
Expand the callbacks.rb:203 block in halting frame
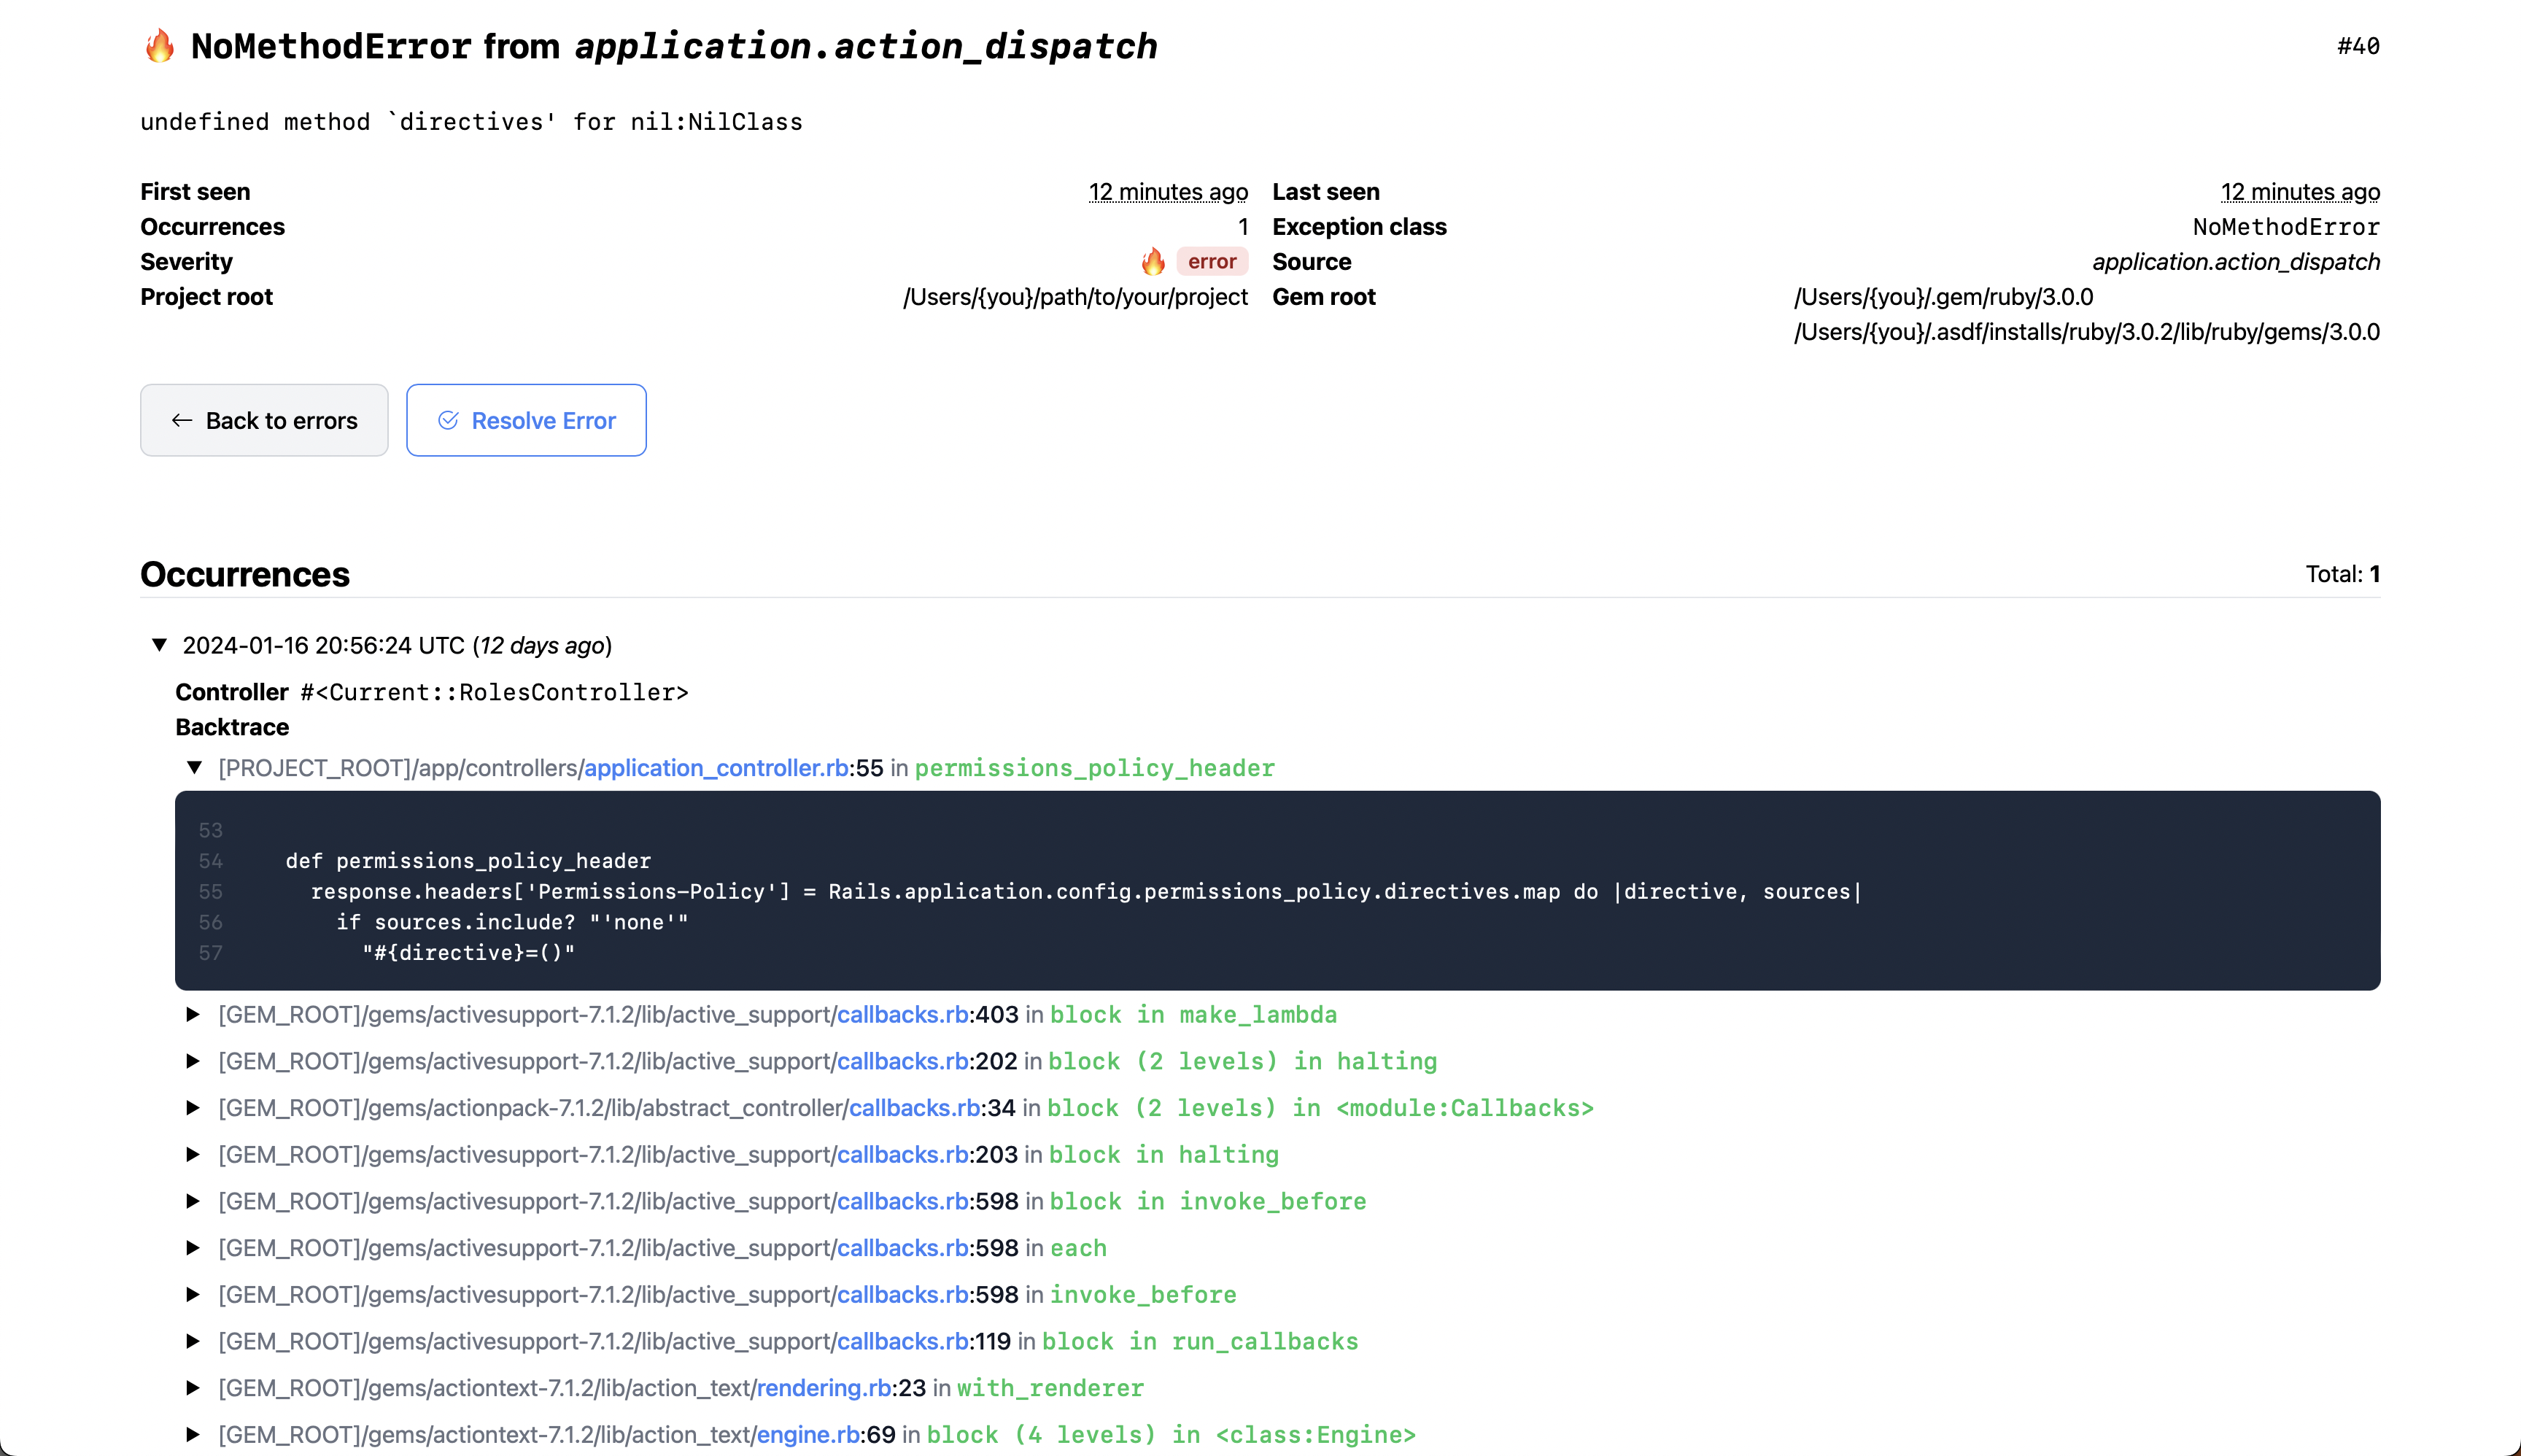[x=193, y=1155]
